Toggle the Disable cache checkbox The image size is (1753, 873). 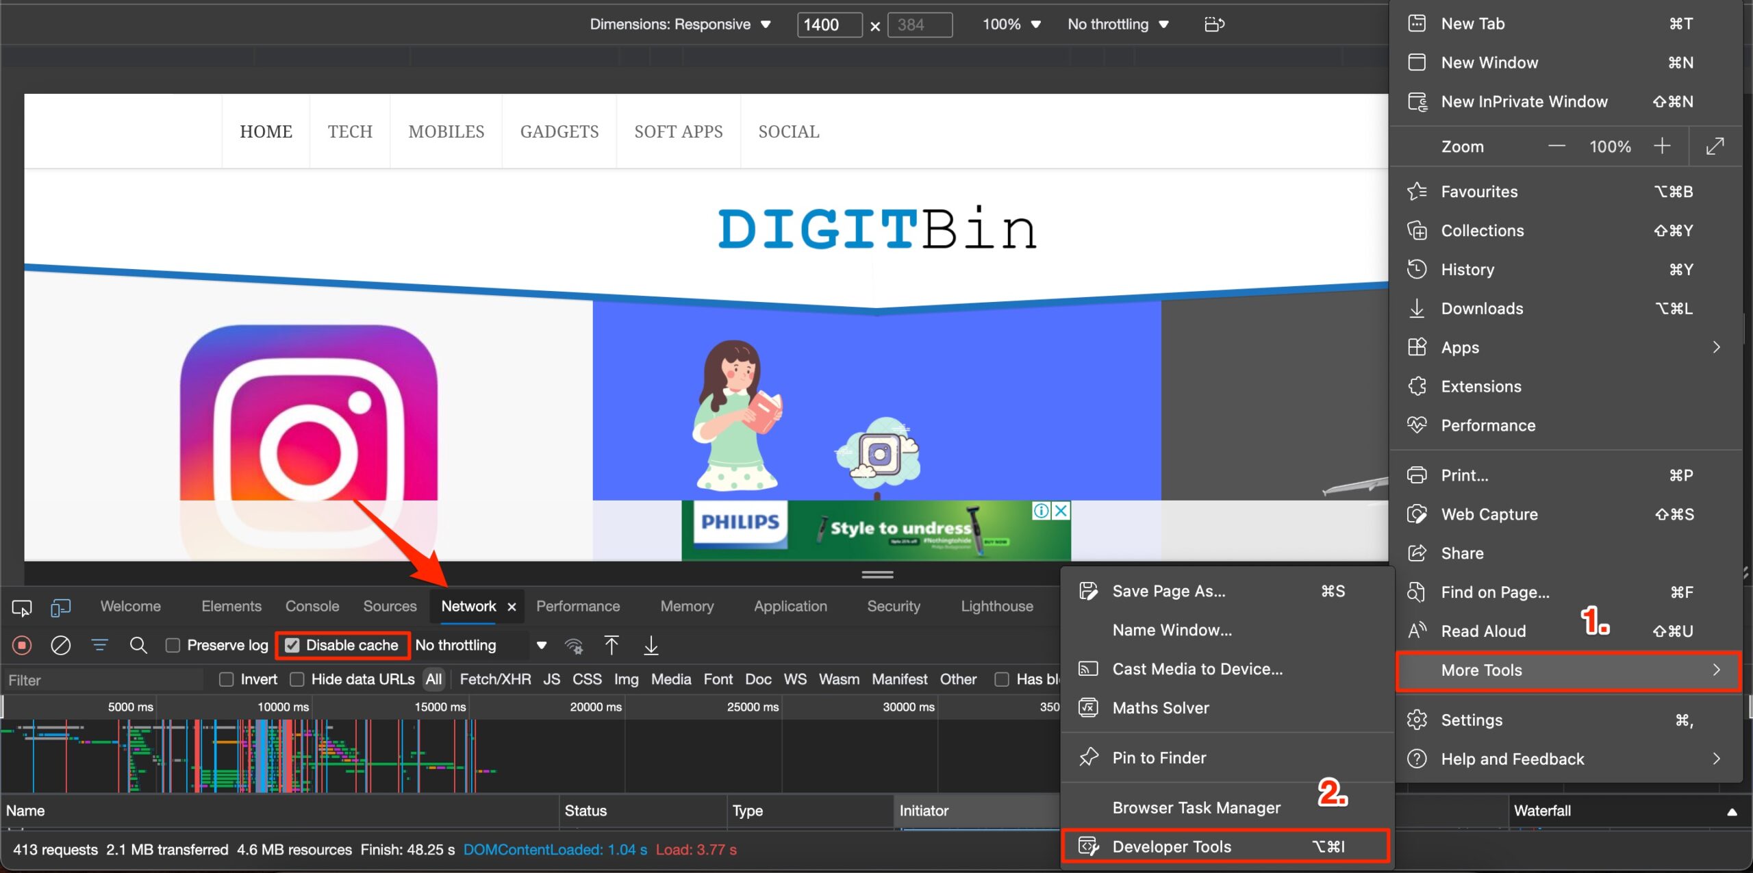(x=292, y=645)
